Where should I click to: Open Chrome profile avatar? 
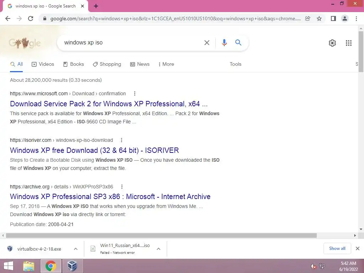[x=345, y=18]
